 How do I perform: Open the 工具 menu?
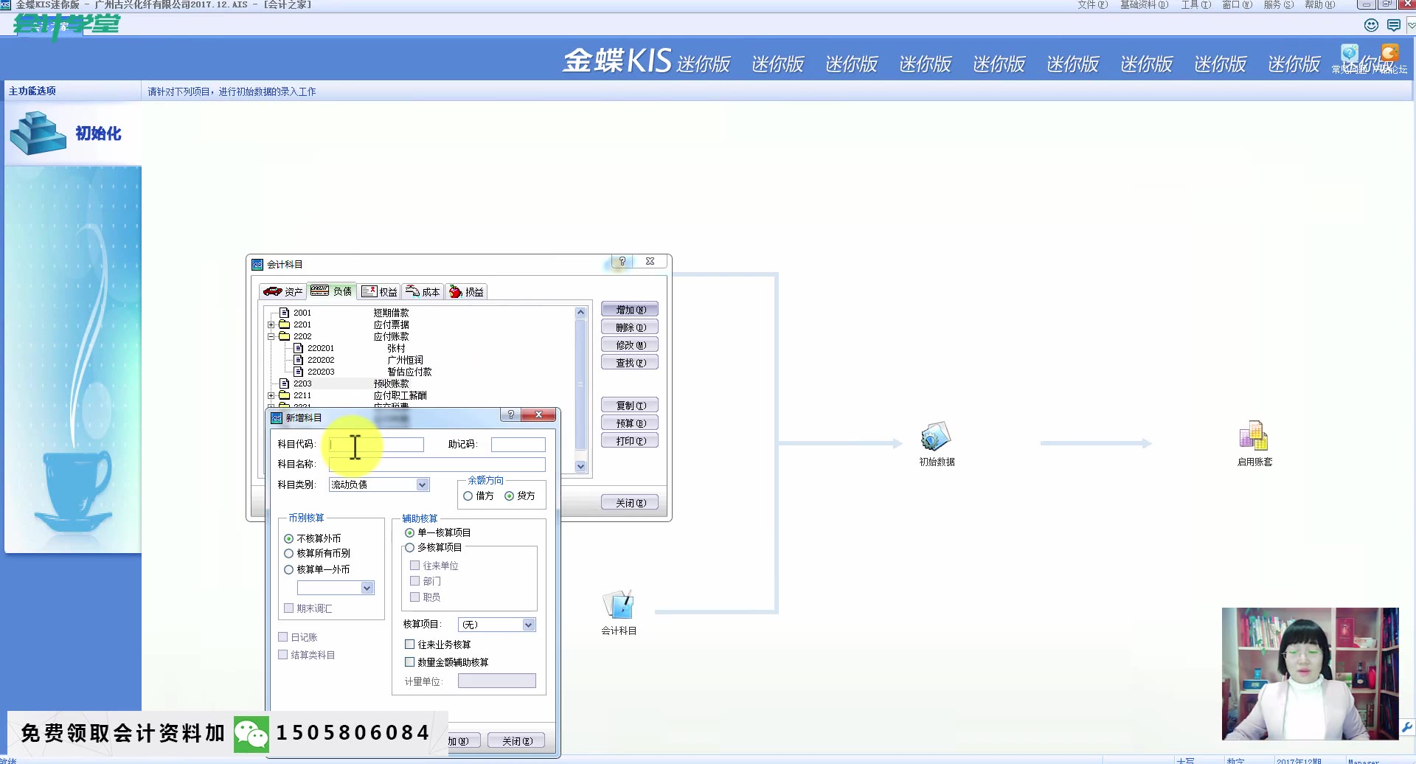[1195, 4]
